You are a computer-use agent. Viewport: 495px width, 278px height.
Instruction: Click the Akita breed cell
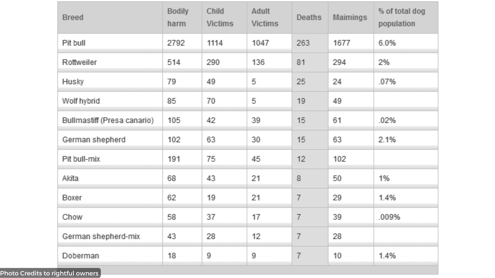pos(110,178)
